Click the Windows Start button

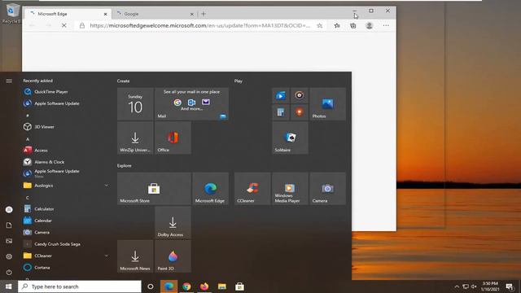[x=9, y=286]
